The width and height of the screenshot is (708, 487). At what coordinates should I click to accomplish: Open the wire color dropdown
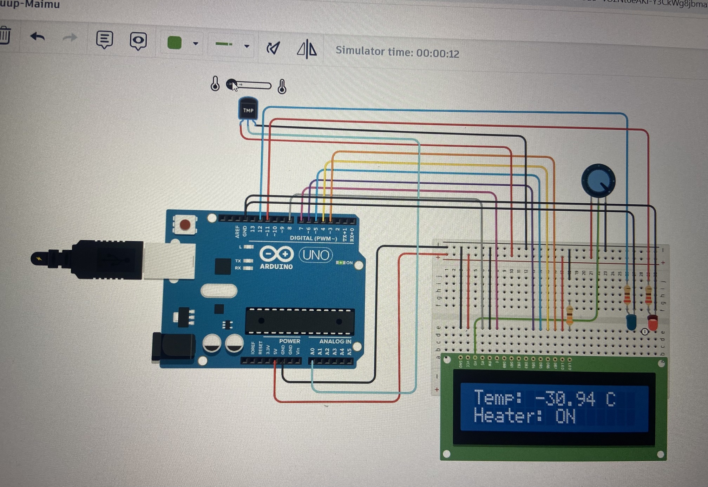[175, 42]
